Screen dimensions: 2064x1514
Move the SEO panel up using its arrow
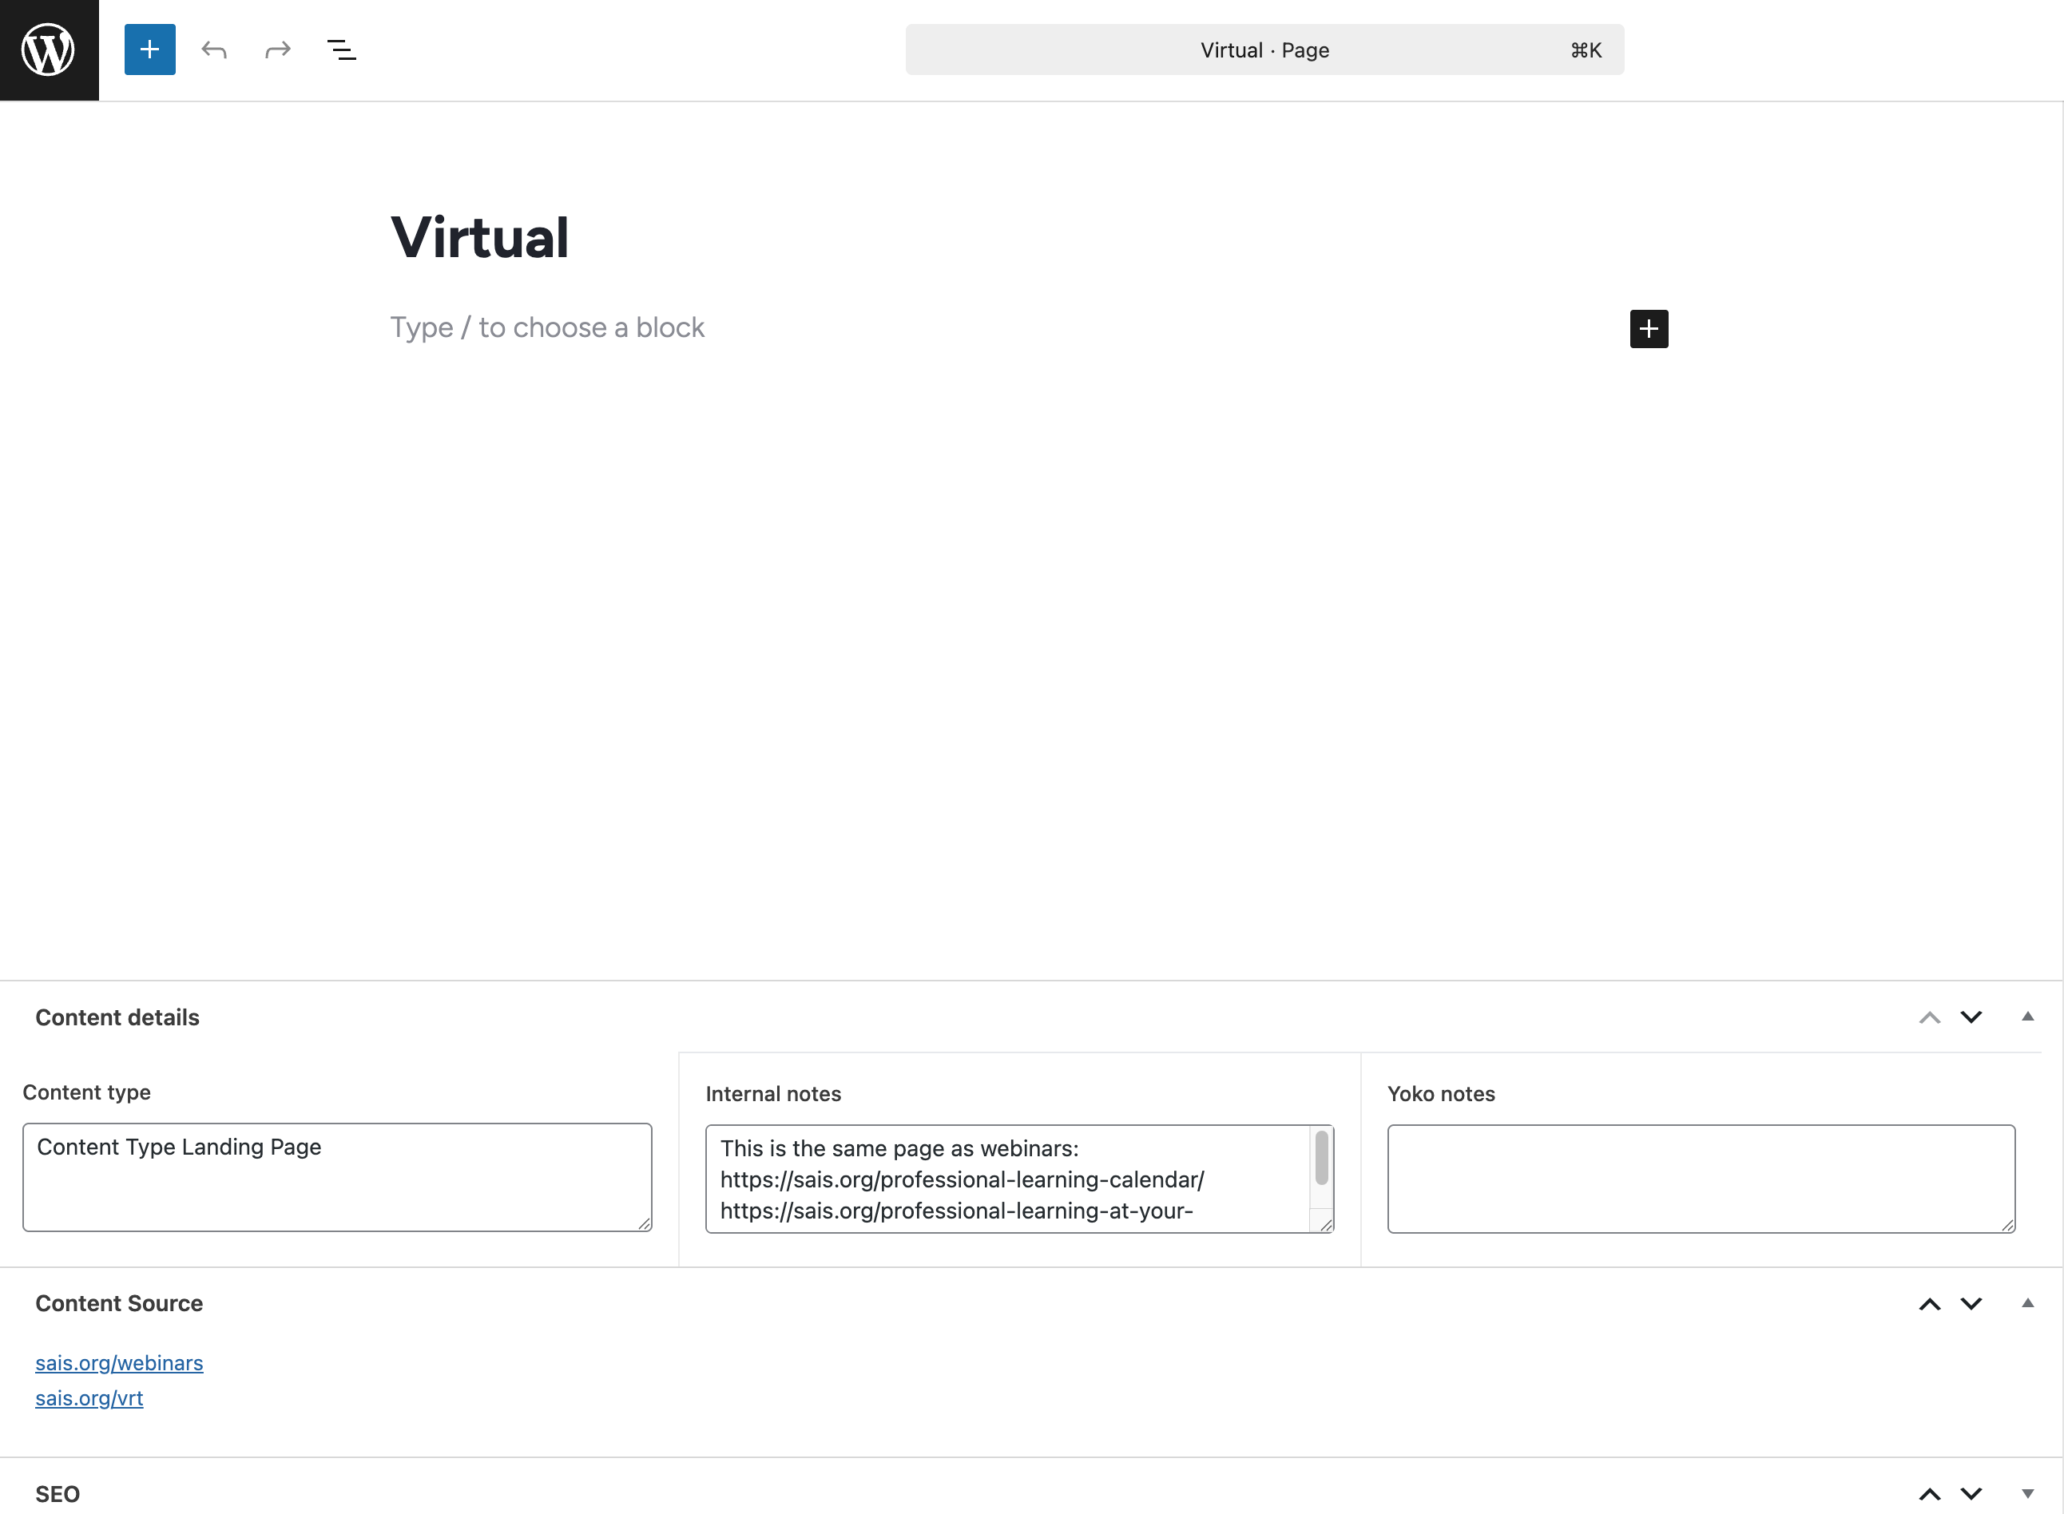tap(1929, 1493)
